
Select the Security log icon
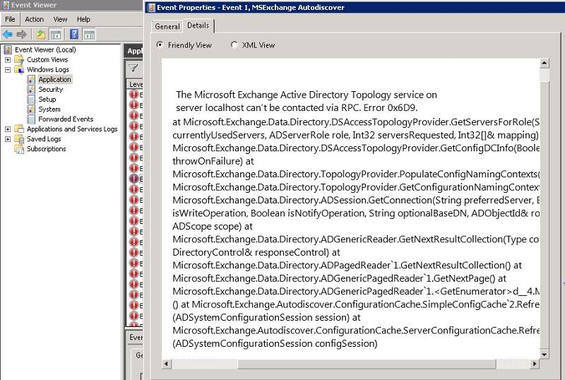tap(31, 90)
